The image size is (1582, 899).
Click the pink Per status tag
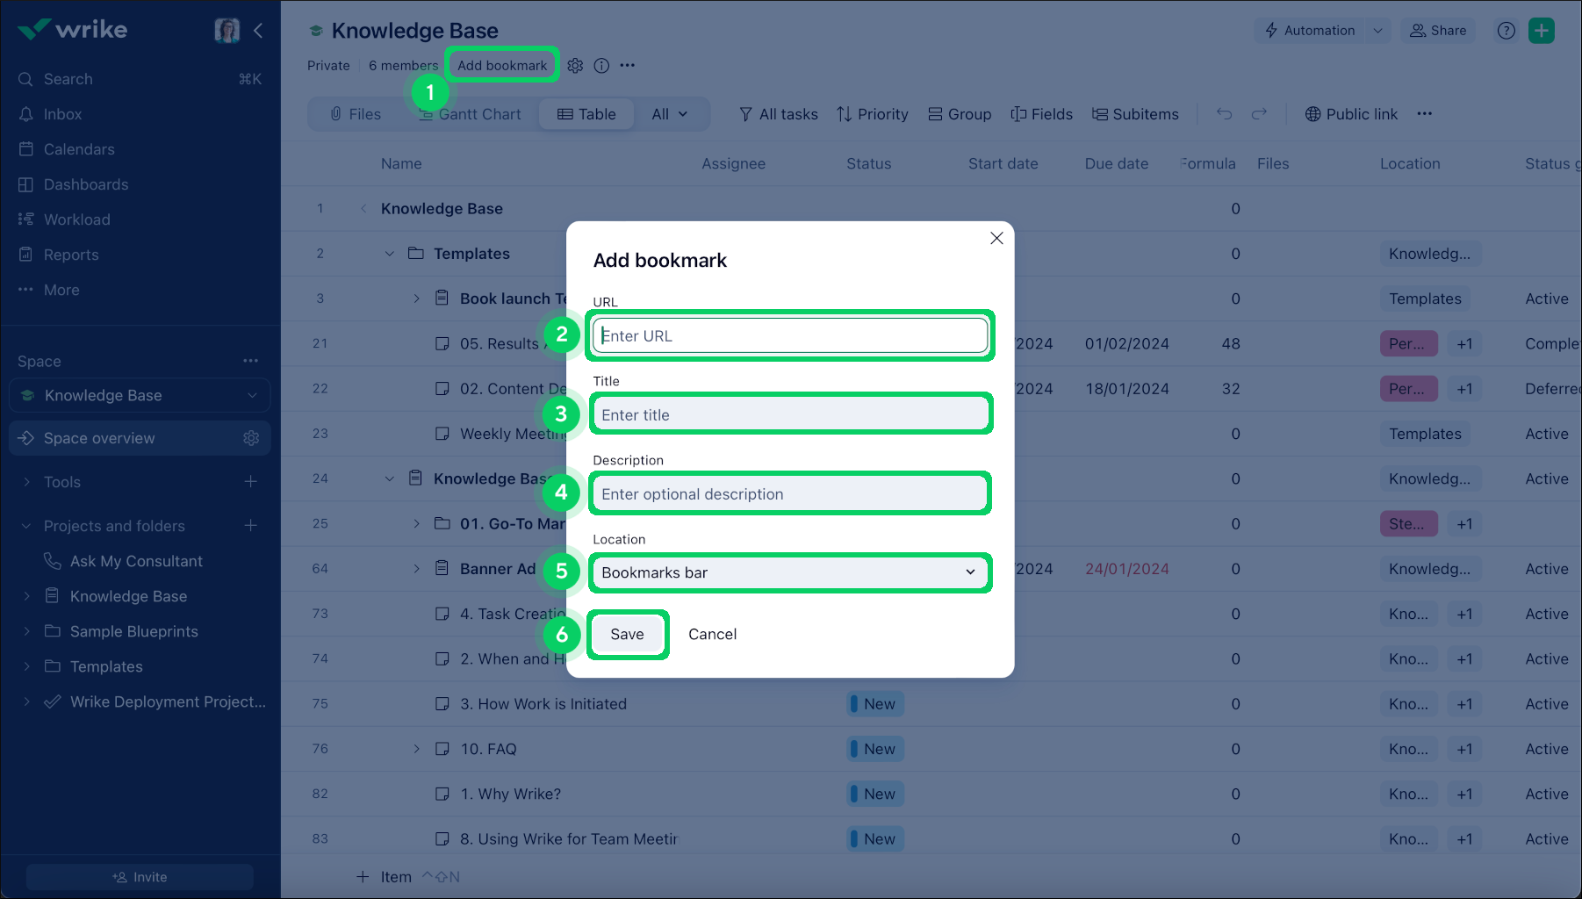(x=1408, y=343)
